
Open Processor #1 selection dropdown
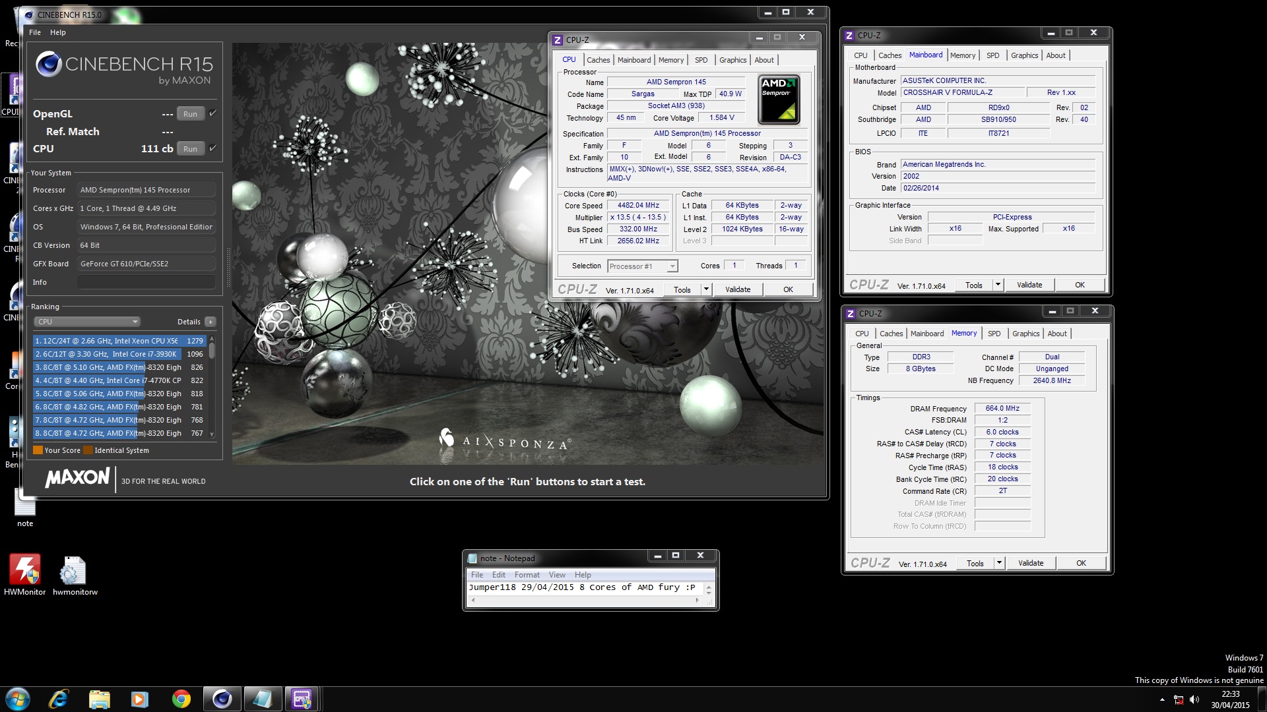click(643, 266)
